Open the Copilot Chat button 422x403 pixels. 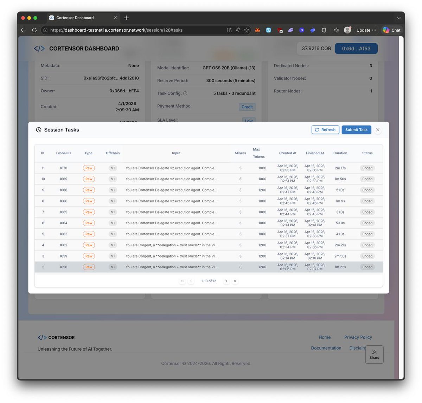pyautogui.click(x=391, y=30)
